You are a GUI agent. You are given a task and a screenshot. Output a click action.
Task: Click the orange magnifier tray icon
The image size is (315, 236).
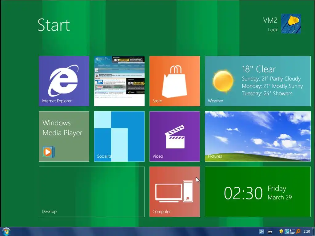click(298, 231)
